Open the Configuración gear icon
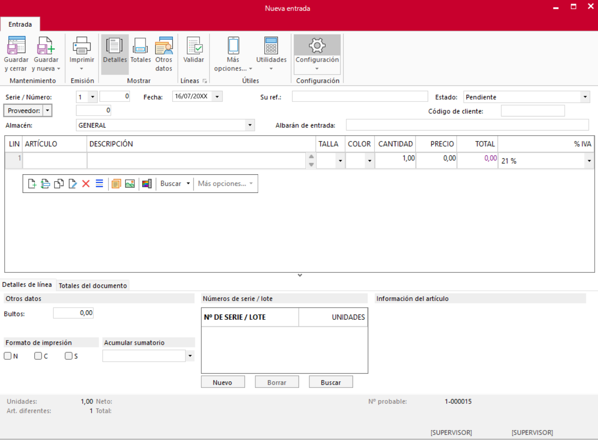This screenshot has width=598, height=440. (x=317, y=45)
